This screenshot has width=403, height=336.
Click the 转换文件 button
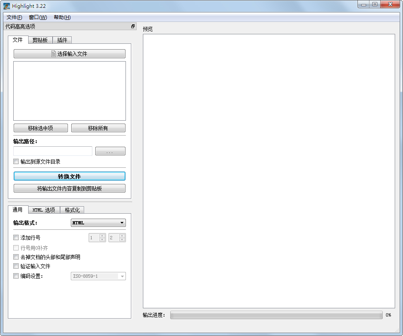coord(70,176)
